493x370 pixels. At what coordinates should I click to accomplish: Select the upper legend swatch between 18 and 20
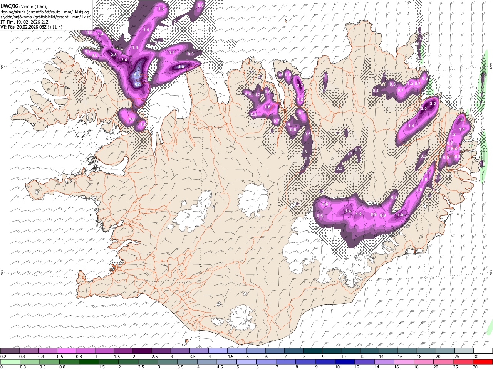point(426,351)
